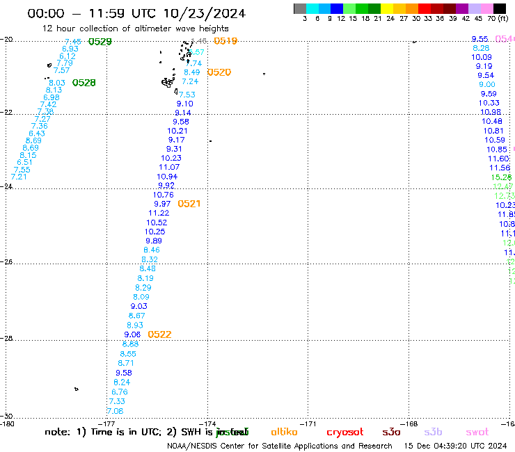Click the orange track label 0522
The height and width of the screenshot is (452, 515).
tap(159, 334)
